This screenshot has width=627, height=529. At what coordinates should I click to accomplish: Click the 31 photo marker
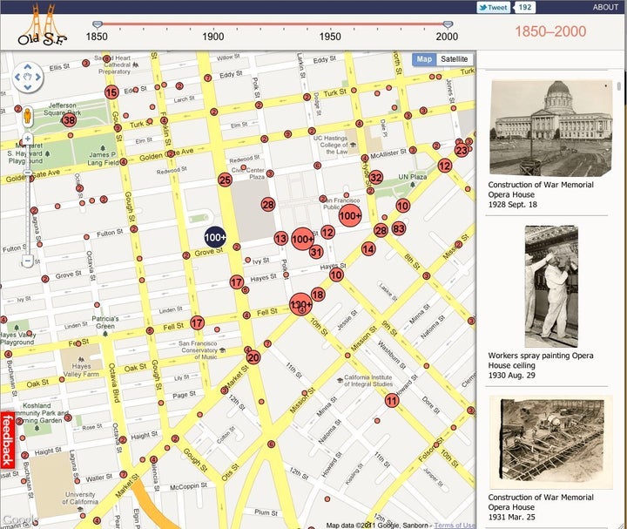click(316, 252)
